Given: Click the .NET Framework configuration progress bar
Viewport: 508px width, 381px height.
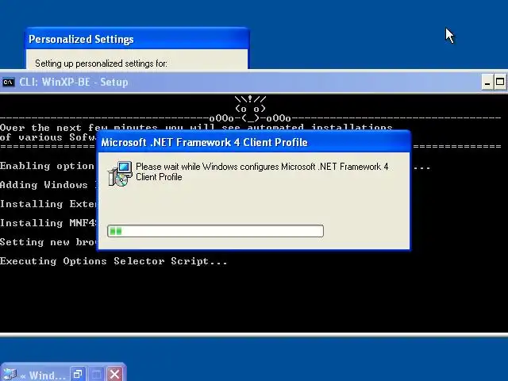Looking at the screenshot, I should click(x=215, y=231).
